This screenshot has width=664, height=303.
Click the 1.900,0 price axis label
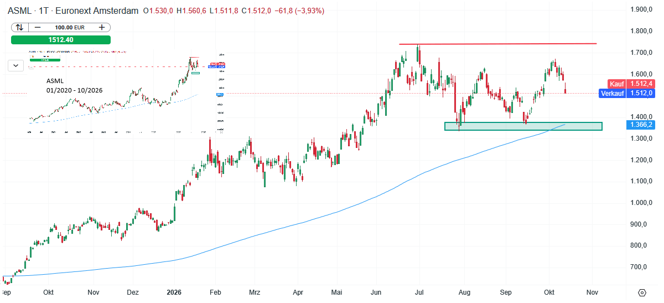click(x=642, y=9)
